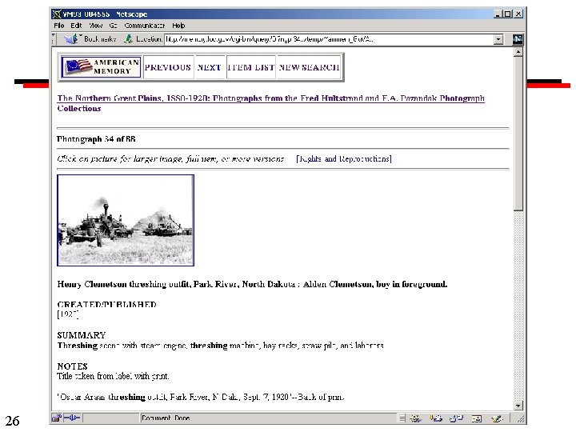Click the online/offline connection plug icon
Viewport: 576px width, 432px height.
(72, 418)
